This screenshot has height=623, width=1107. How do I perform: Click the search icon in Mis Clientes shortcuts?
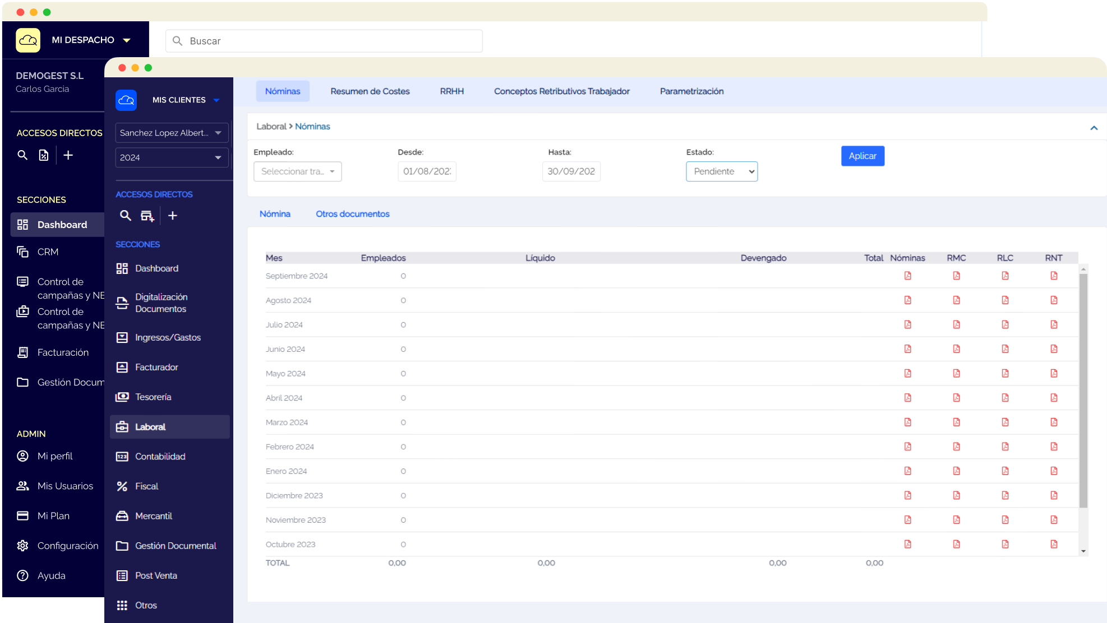click(x=126, y=216)
